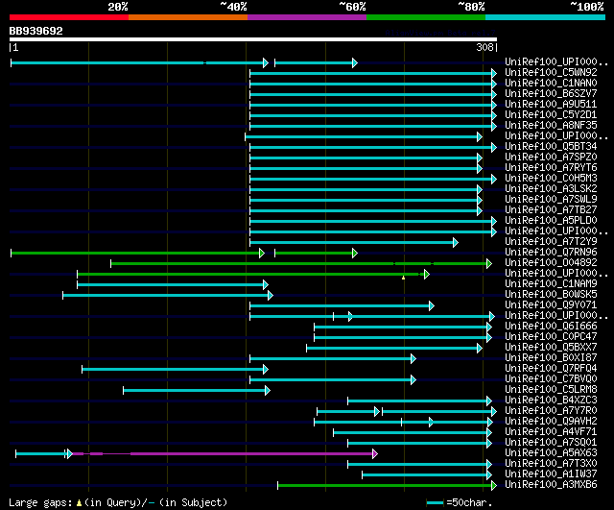Click the UniRef100_B0XI87 label
This screenshot has height=510, width=614.
[x=551, y=358]
